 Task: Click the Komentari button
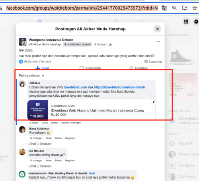click(90, 68)
